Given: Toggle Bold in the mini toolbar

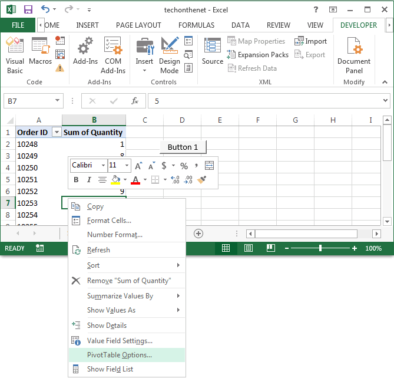Looking at the screenshot, I should 76,180.
